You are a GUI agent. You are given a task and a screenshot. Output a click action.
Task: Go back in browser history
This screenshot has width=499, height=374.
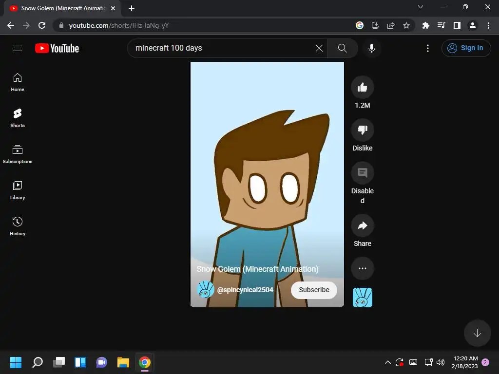point(11,25)
